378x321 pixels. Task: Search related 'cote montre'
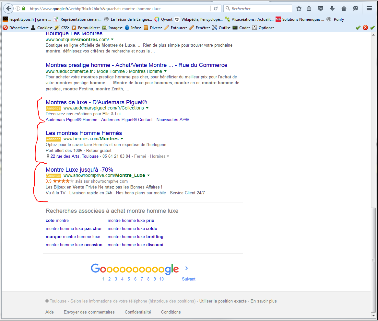point(57,220)
